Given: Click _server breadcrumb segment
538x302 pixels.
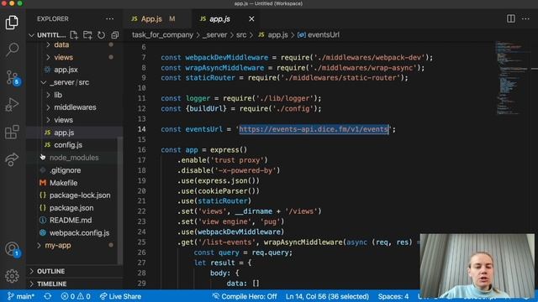Looking at the screenshot, I should [215, 35].
